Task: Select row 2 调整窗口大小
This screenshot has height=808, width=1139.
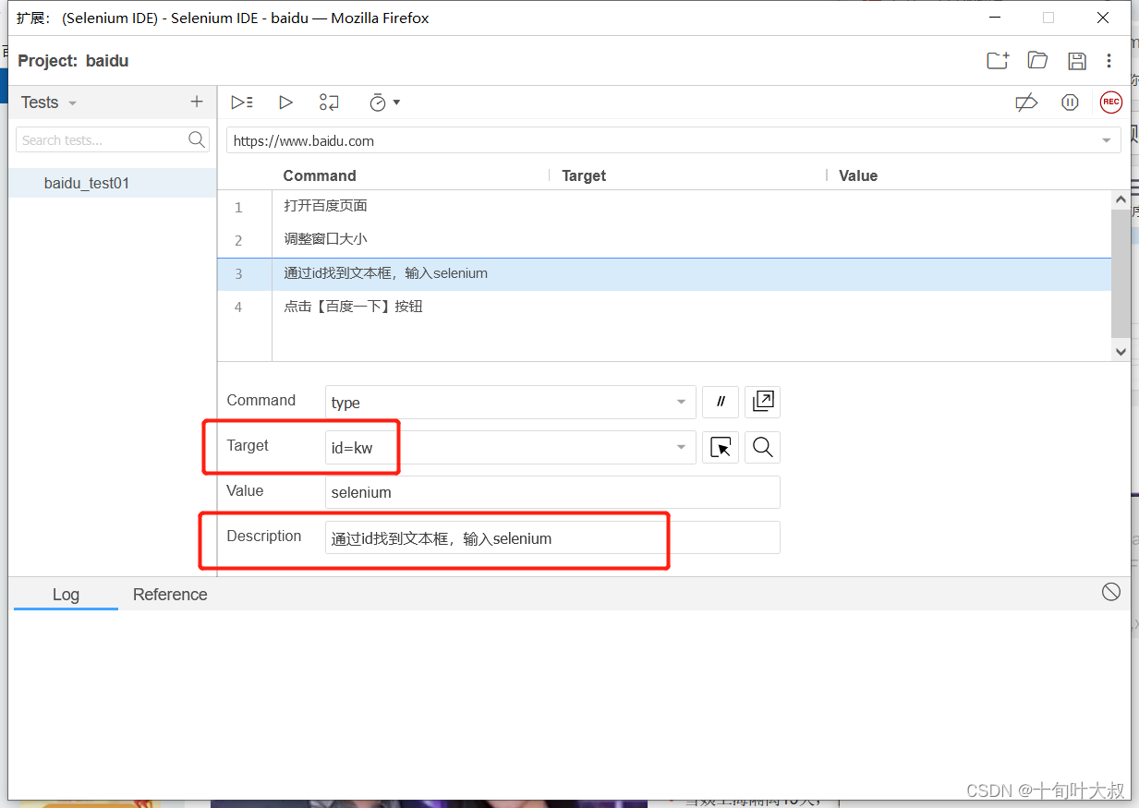Action: coord(664,239)
